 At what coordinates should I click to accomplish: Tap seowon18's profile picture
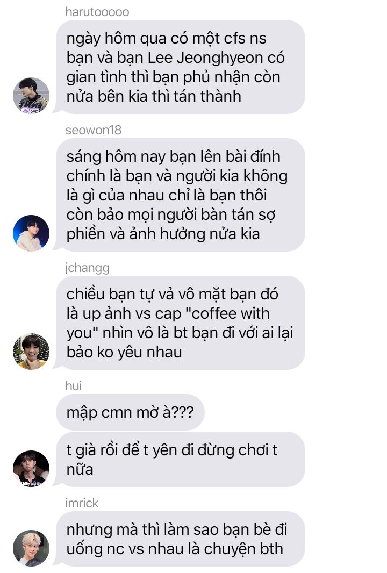(31, 233)
